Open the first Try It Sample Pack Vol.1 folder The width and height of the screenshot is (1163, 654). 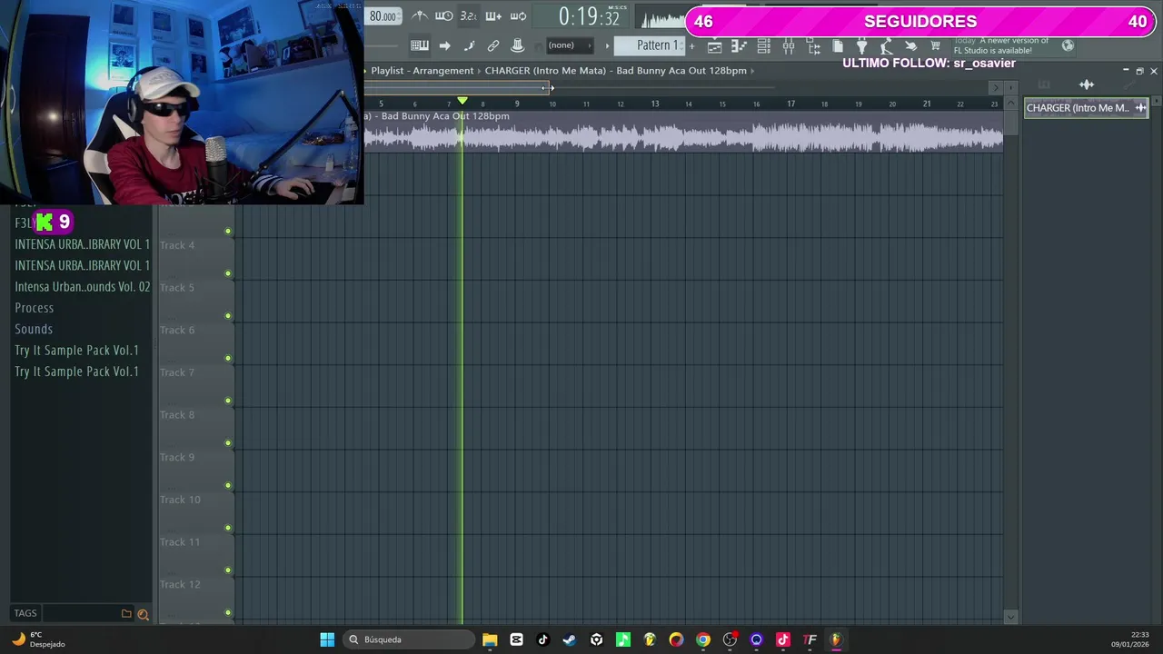click(x=76, y=351)
